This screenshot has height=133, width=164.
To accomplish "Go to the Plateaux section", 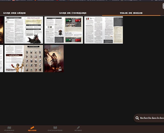I will click(x=9, y=129).
